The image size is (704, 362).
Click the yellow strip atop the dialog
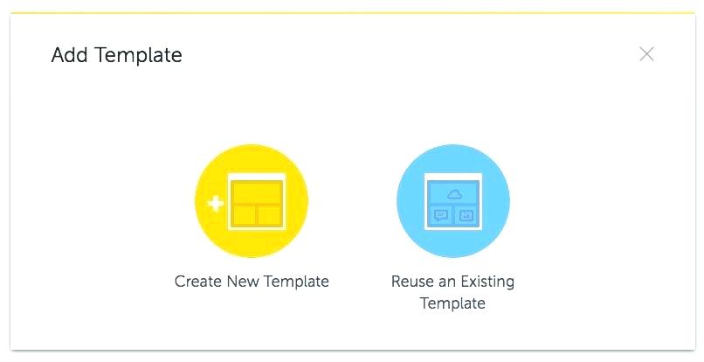click(x=352, y=13)
